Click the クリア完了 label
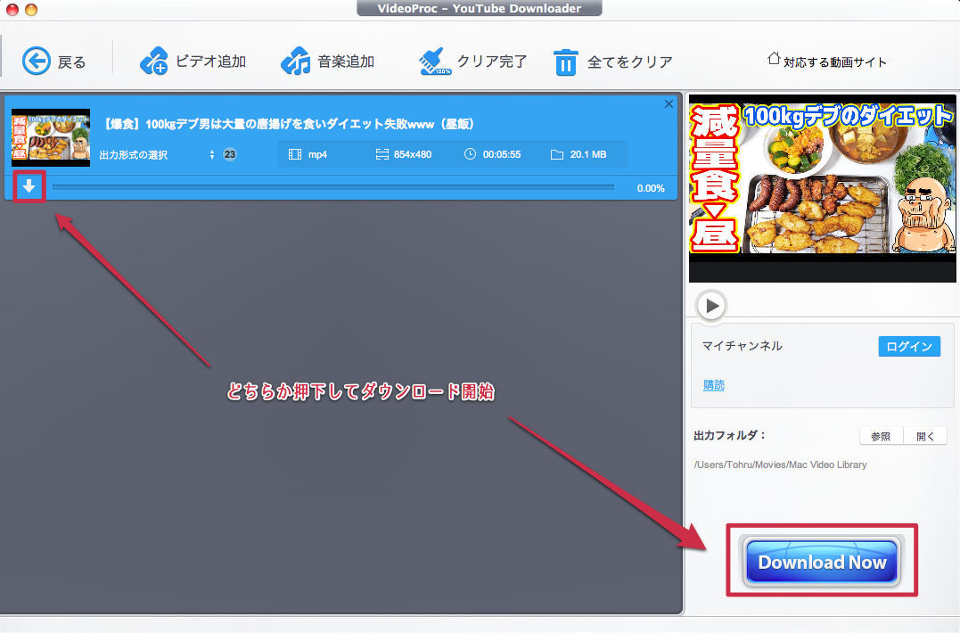The width and height of the screenshot is (960, 633). click(x=492, y=62)
